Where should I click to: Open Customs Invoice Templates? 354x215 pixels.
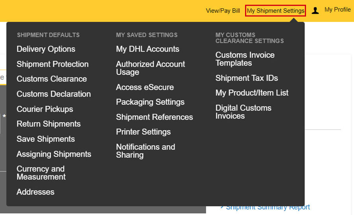click(x=245, y=59)
